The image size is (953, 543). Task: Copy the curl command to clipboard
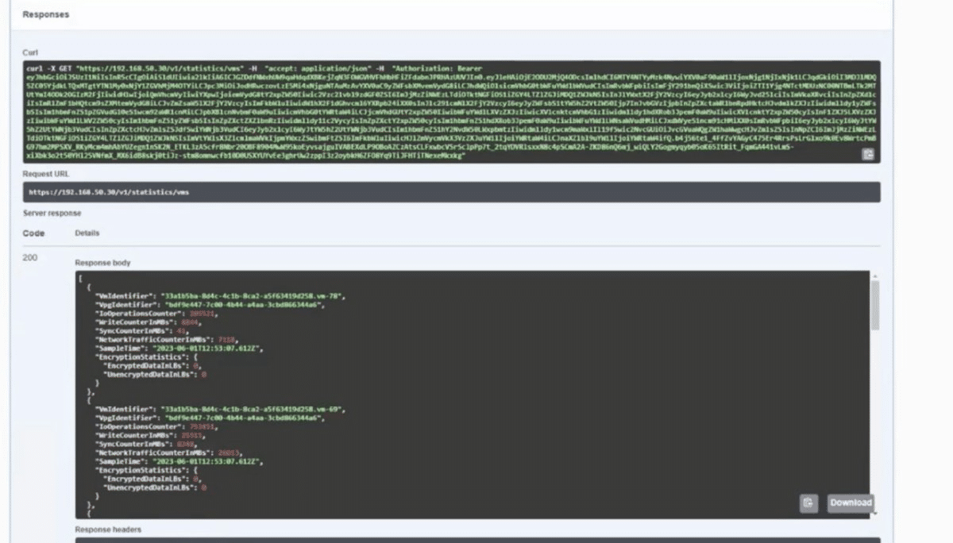(x=868, y=155)
